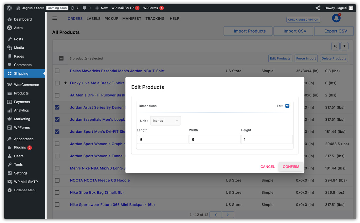
Task: Click the user avatar next to Howdy, Jagruti
Action: [351, 8]
